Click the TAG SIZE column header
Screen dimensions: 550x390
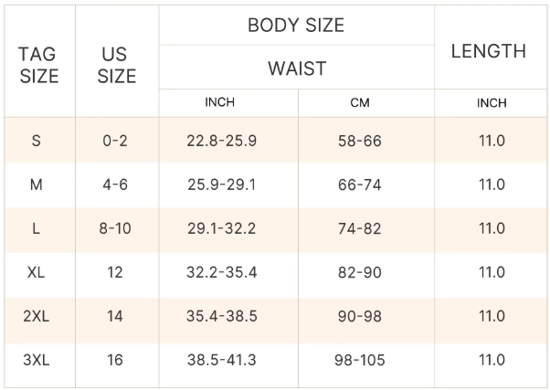click(x=37, y=65)
